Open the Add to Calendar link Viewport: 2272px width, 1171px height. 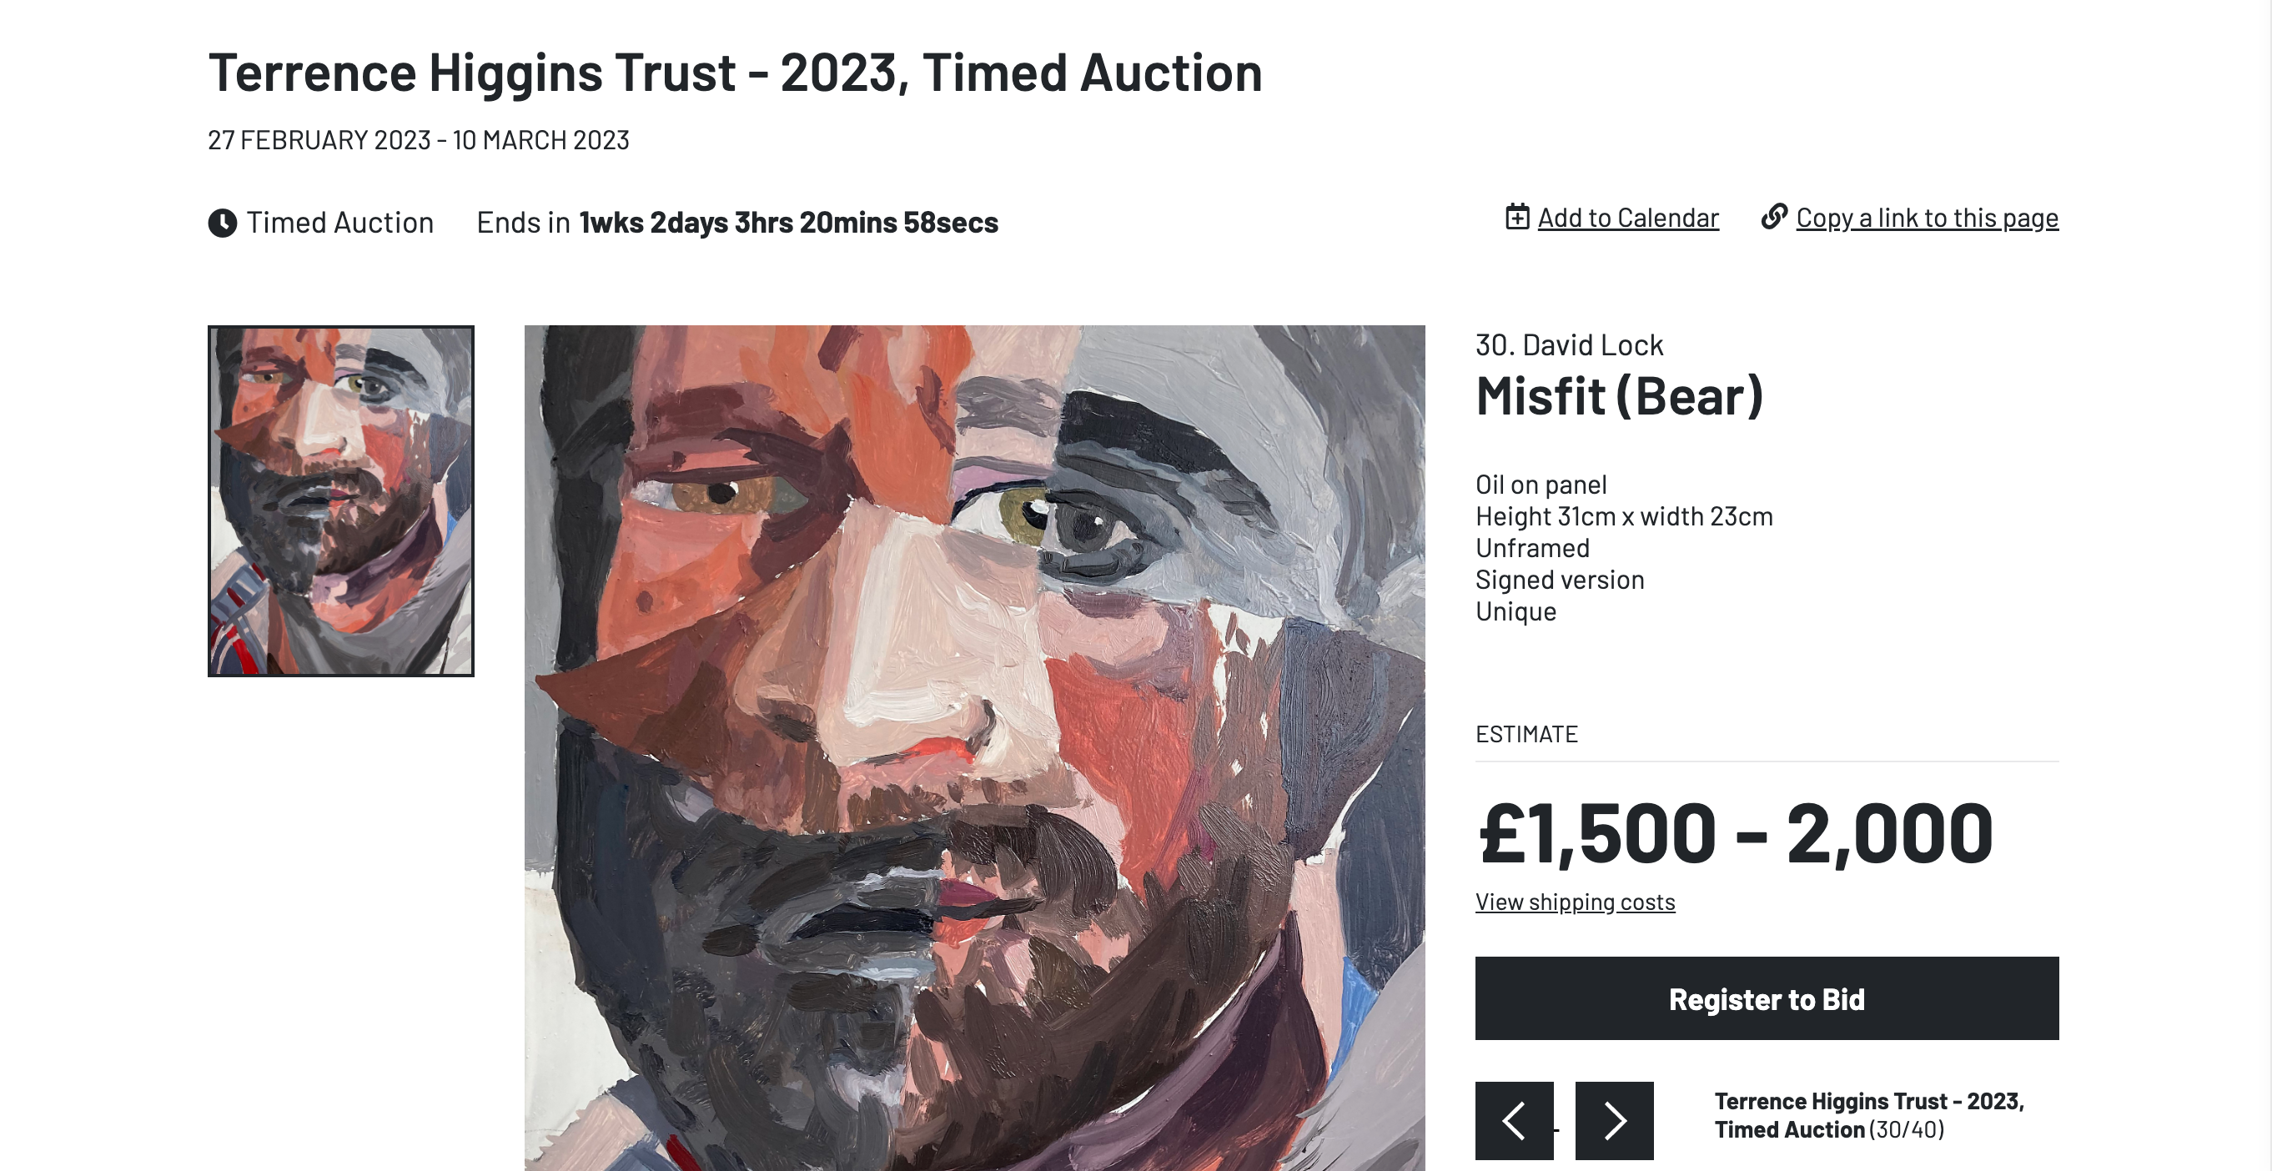pos(1627,218)
